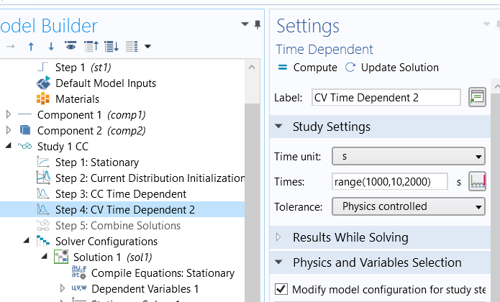Click the icon button next to the Label field
Screen dimensions: 500x302
[476, 97]
